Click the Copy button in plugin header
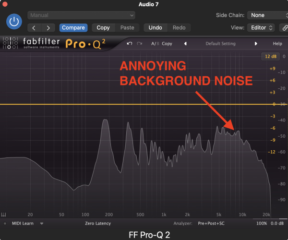 point(103,28)
